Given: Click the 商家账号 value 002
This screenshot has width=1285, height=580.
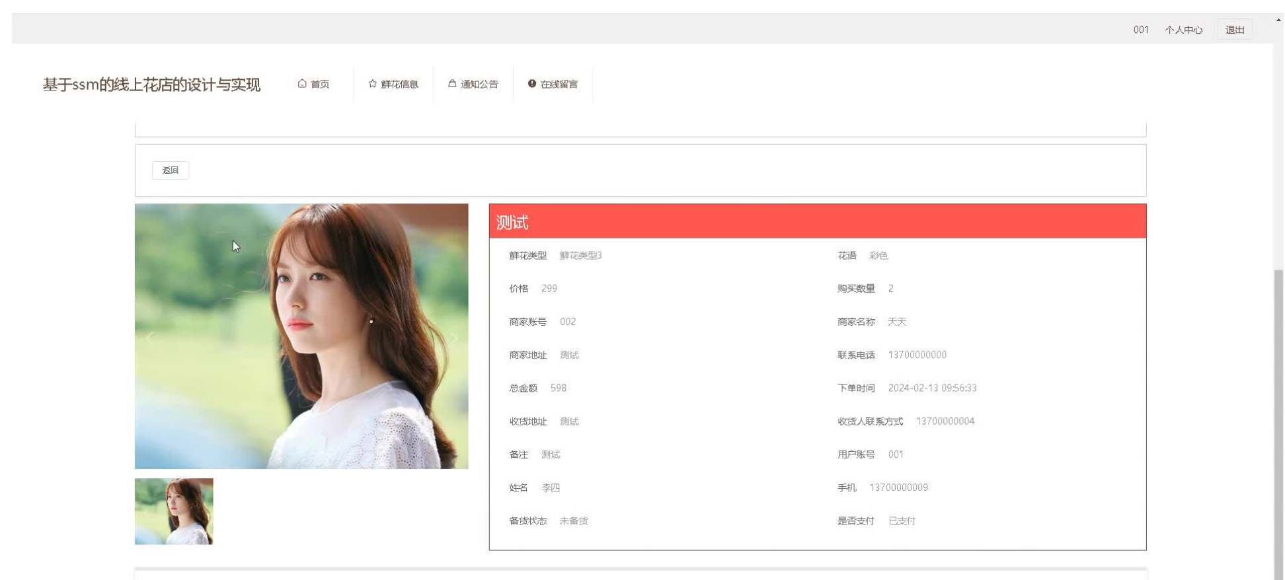Looking at the screenshot, I should pos(568,322).
